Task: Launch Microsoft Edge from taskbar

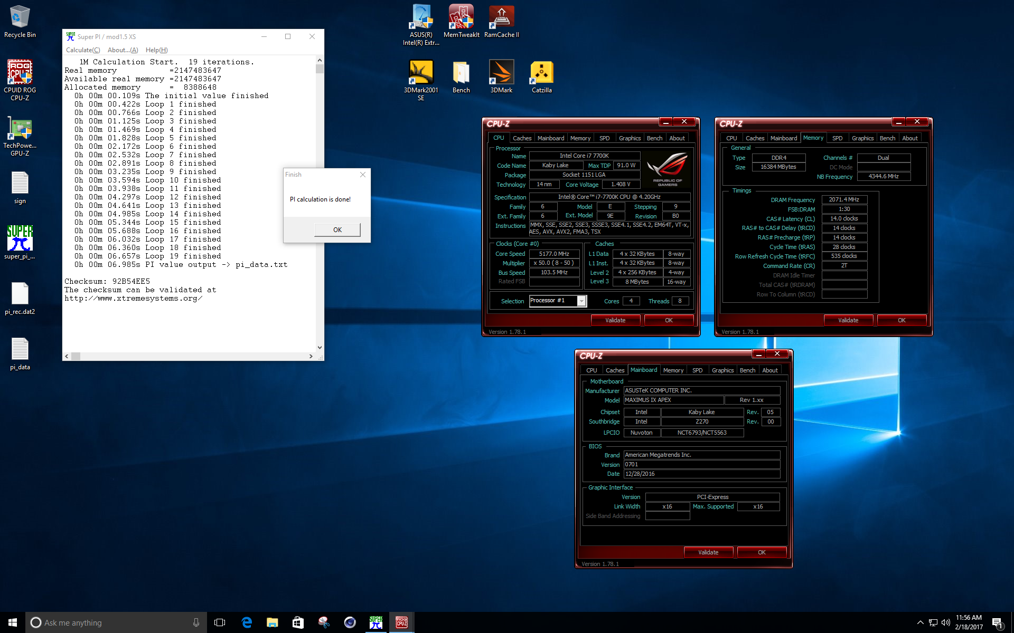Action: click(x=247, y=622)
